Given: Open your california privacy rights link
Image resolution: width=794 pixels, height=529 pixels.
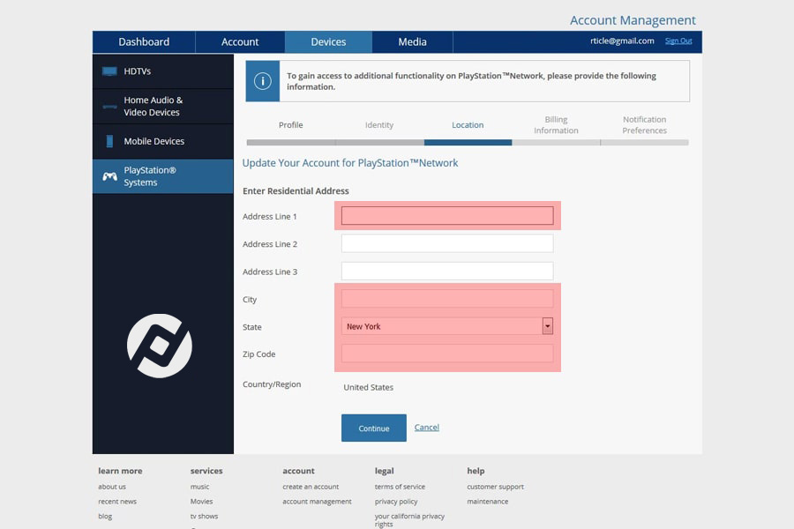Looking at the screenshot, I should click(409, 520).
